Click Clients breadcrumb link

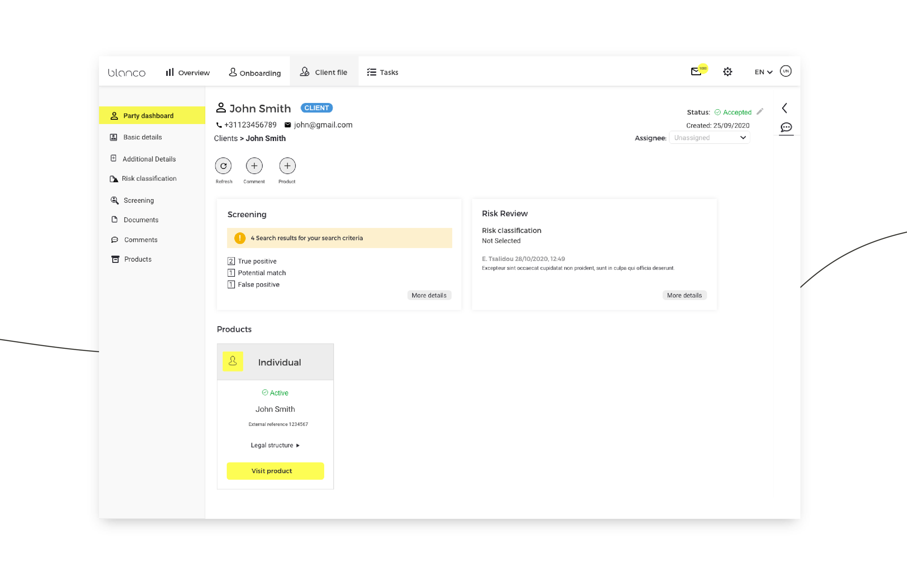(x=226, y=139)
